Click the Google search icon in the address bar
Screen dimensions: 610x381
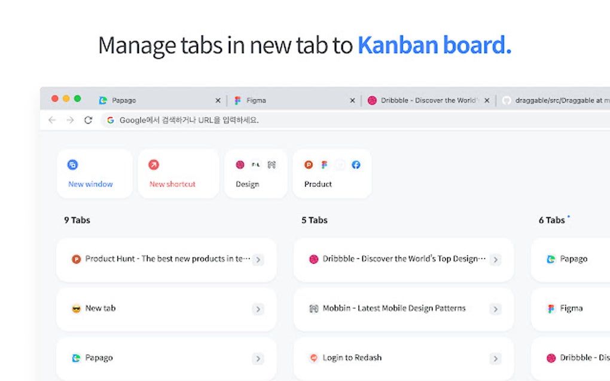[110, 119]
